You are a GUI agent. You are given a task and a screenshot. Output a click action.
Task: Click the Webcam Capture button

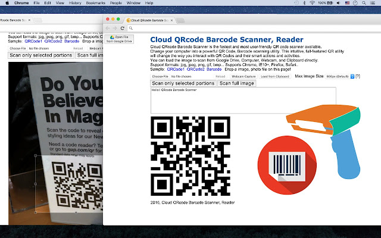(x=243, y=76)
